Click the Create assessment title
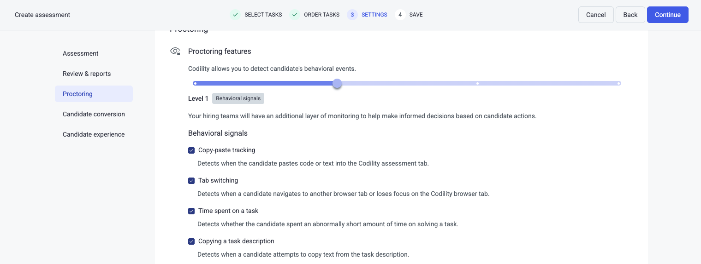701x264 pixels. click(x=42, y=15)
